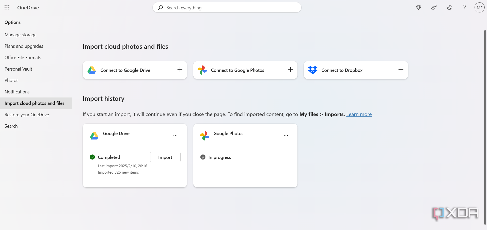This screenshot has height=230, width=487.
Task: Open the ME account avatar
Action: point(479,8)
